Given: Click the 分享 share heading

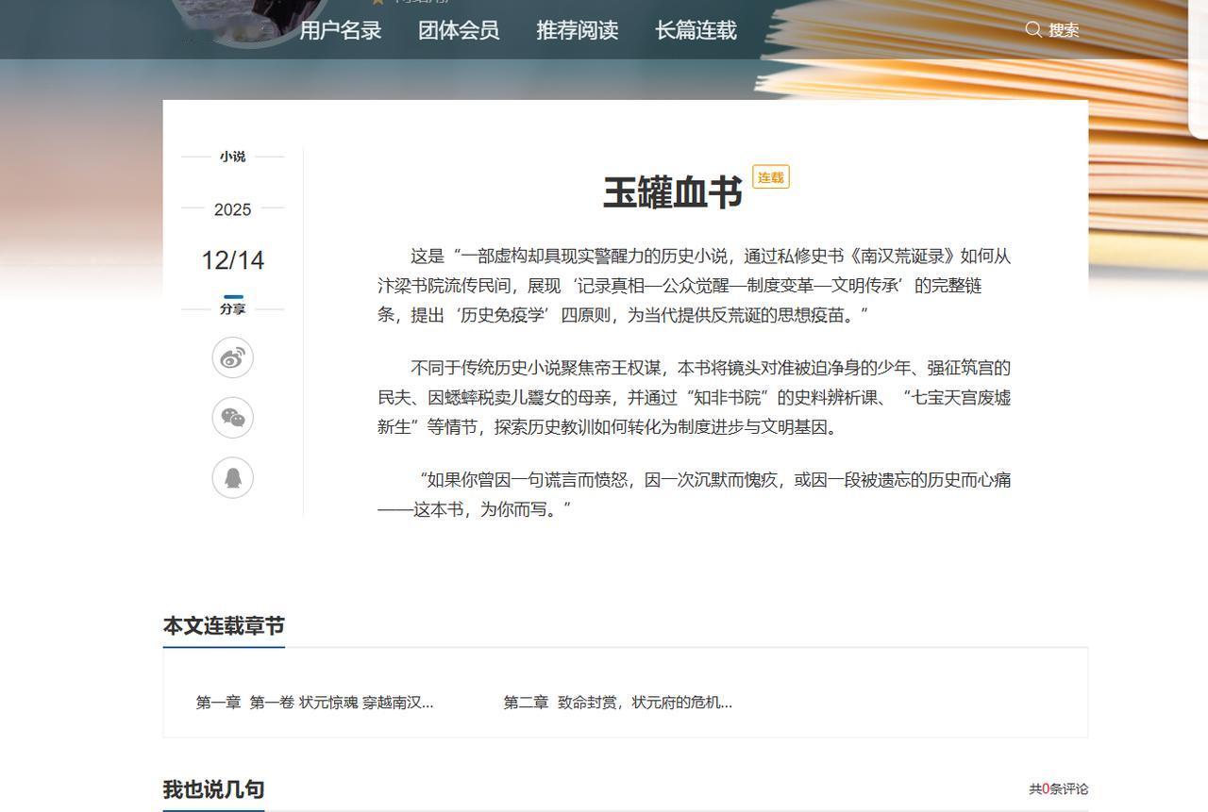Looking at the screenshot, I should 232,307.
